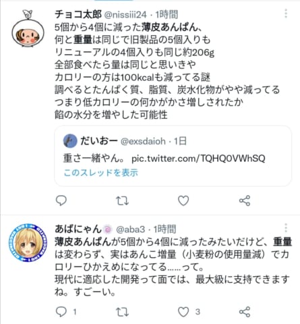Open チョコ太郎's profile avatar
300x324 pixels.
click(x=28, y=29)
